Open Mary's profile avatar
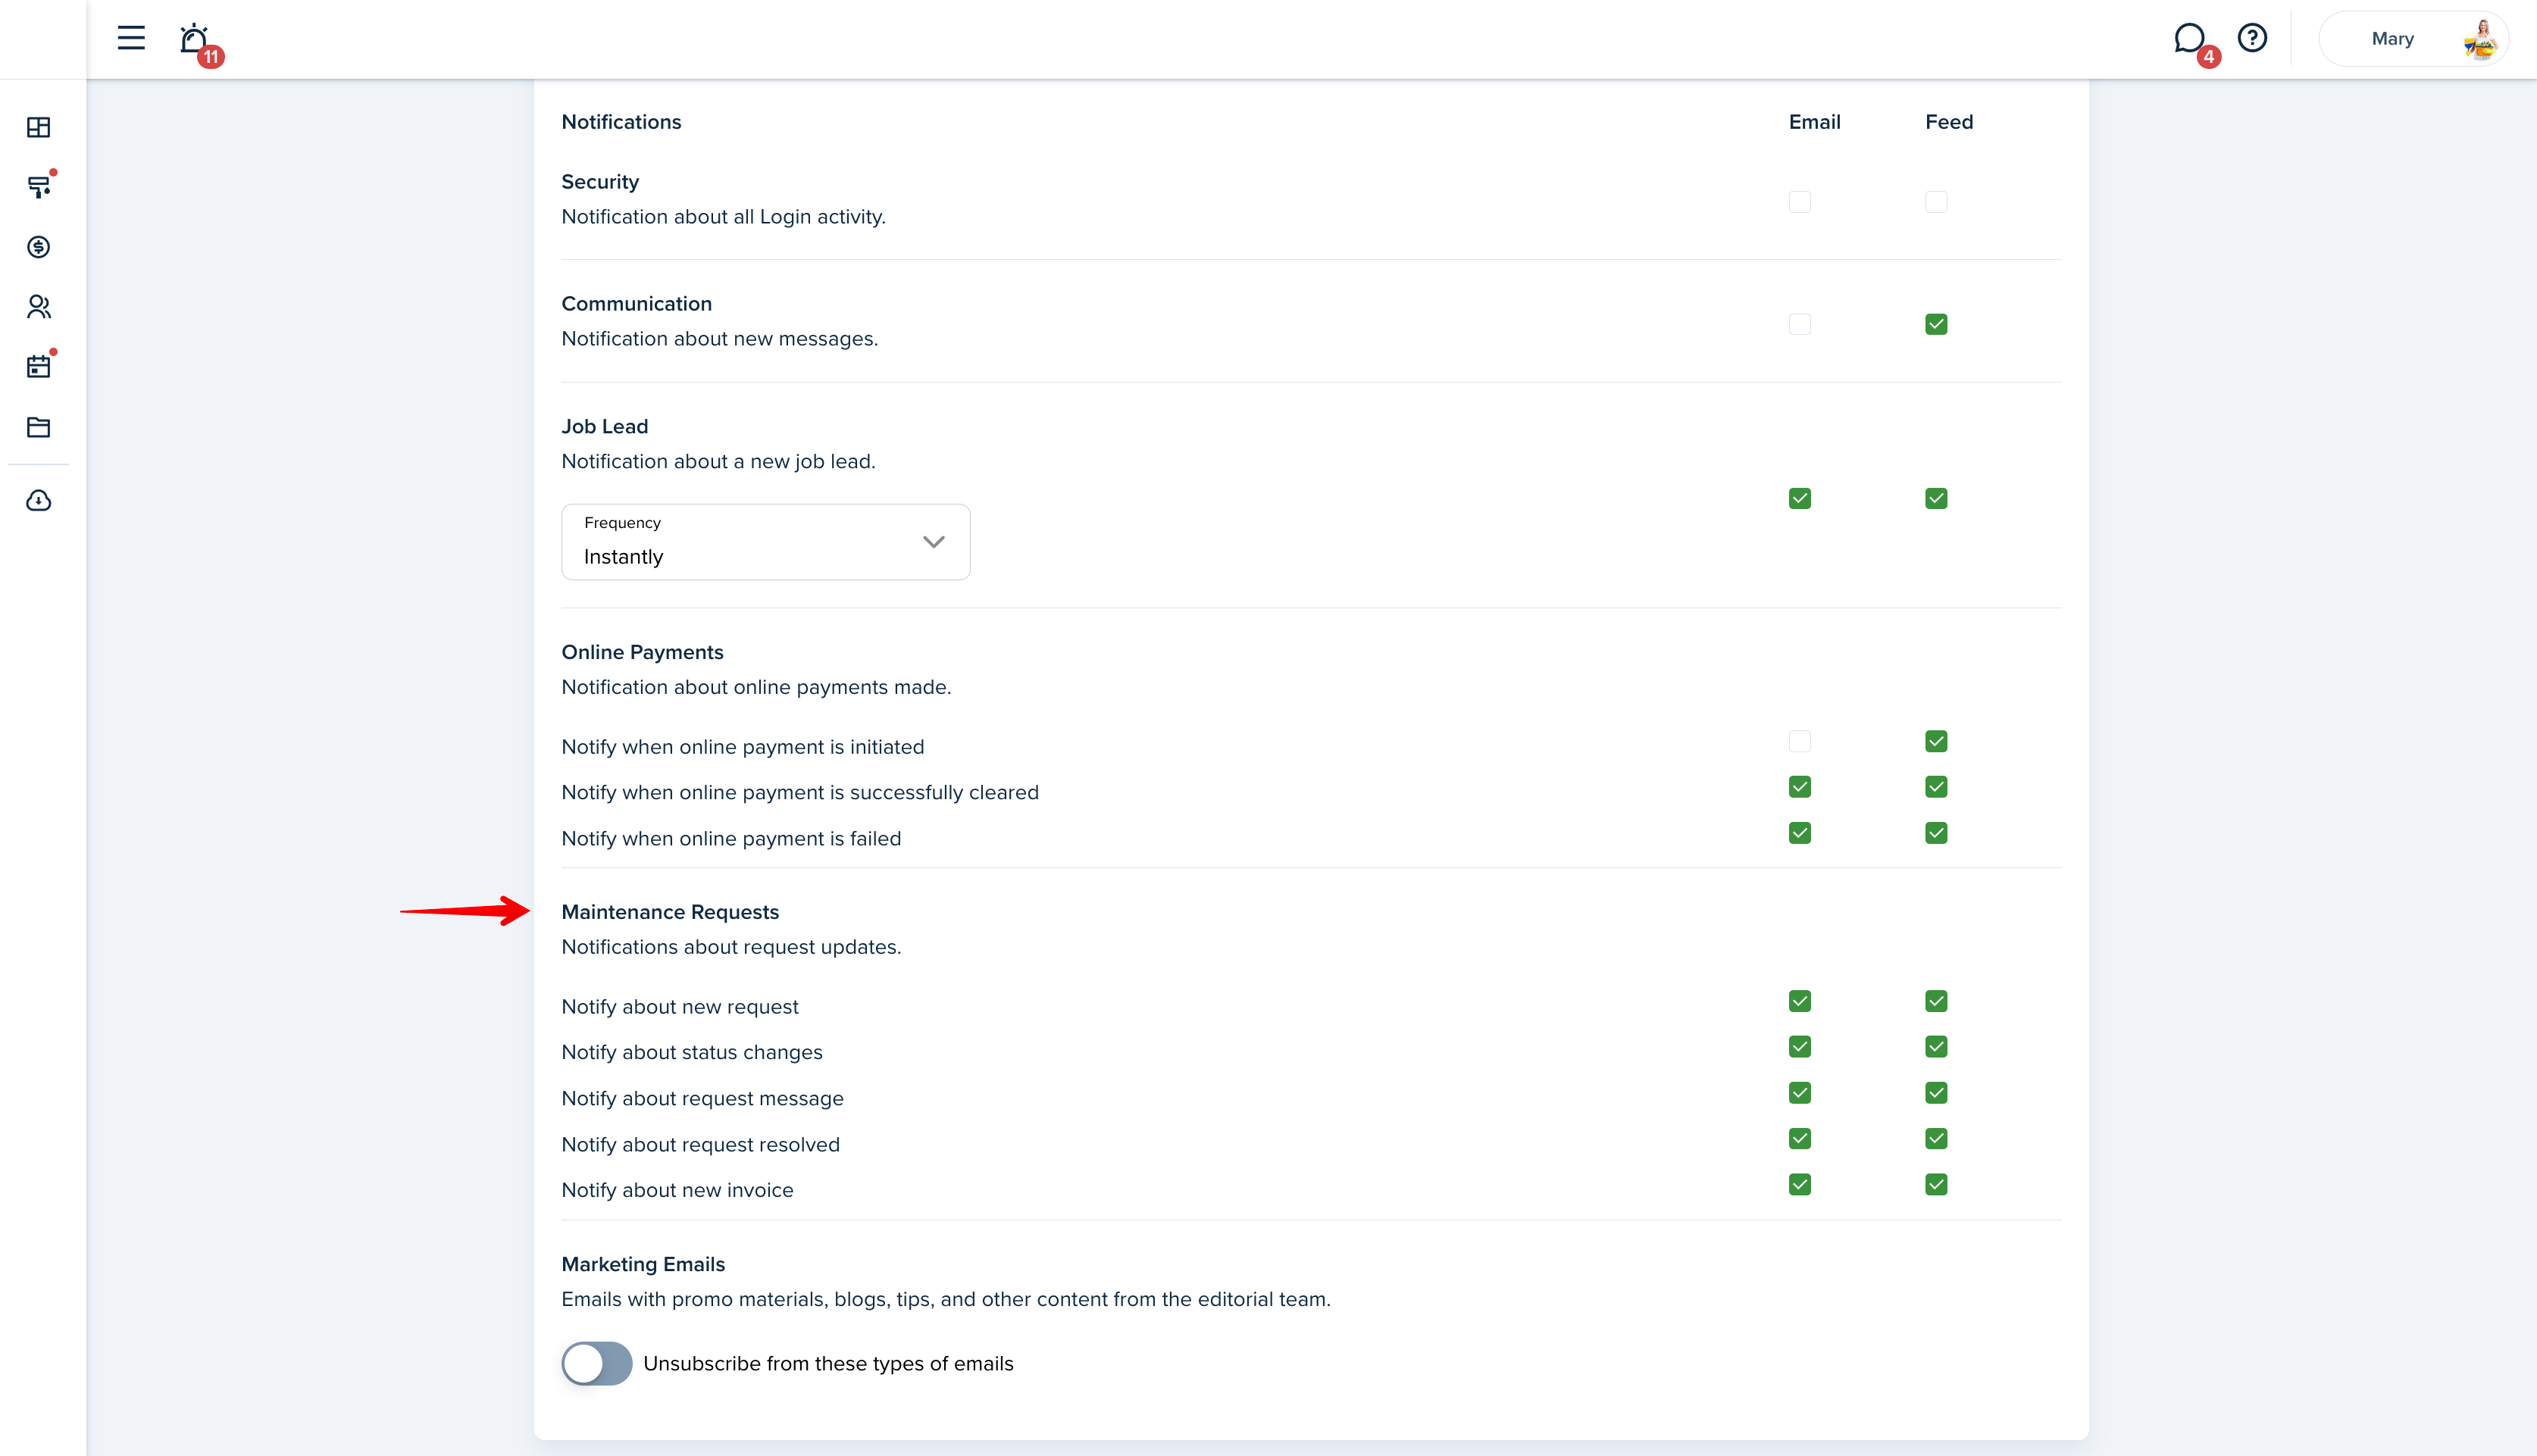This screenshot has height=1456, width=2537. click(x=2481, y=39)
